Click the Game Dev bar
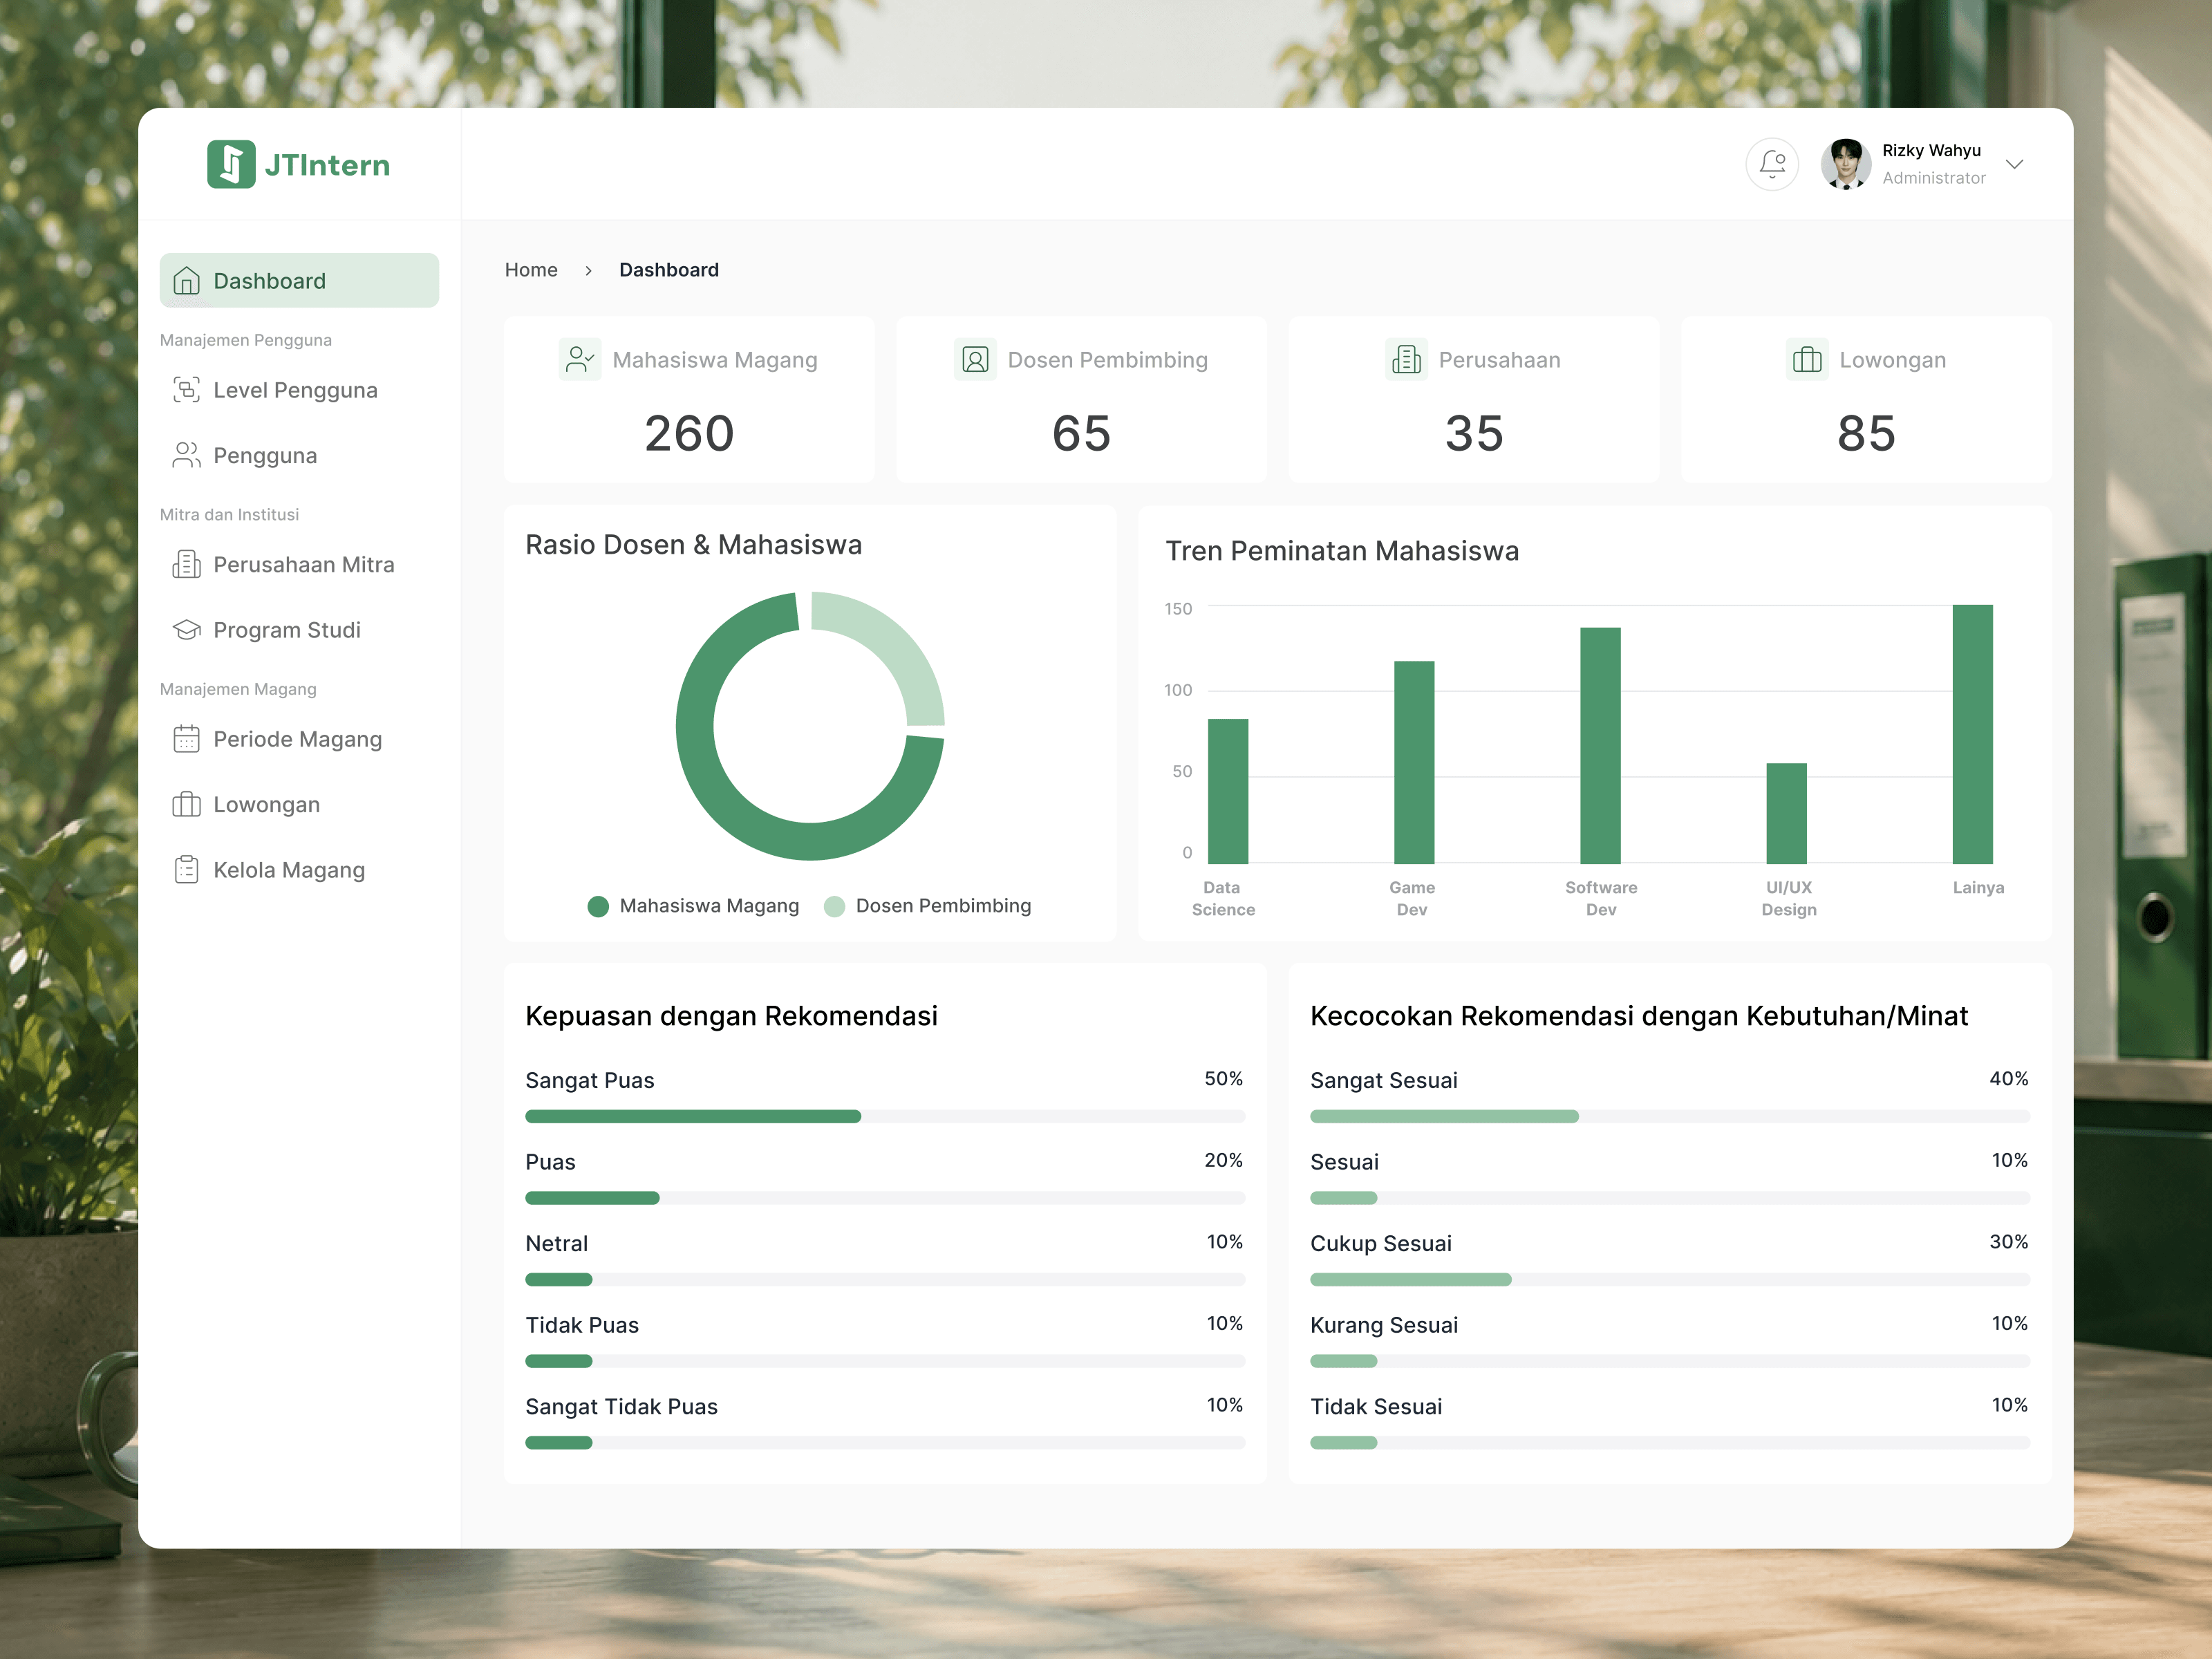The image size is (2212, 1659). click(1414, 762)
